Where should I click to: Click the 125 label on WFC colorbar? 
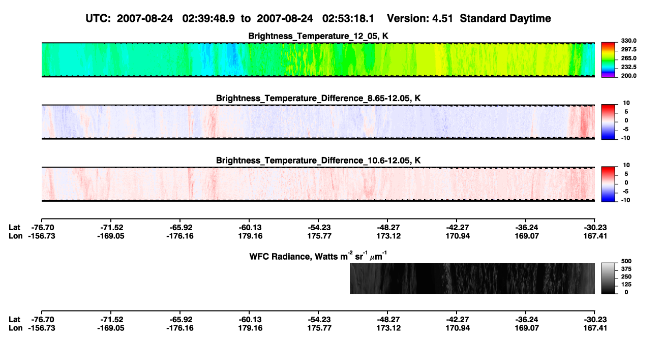pos(626,284)
